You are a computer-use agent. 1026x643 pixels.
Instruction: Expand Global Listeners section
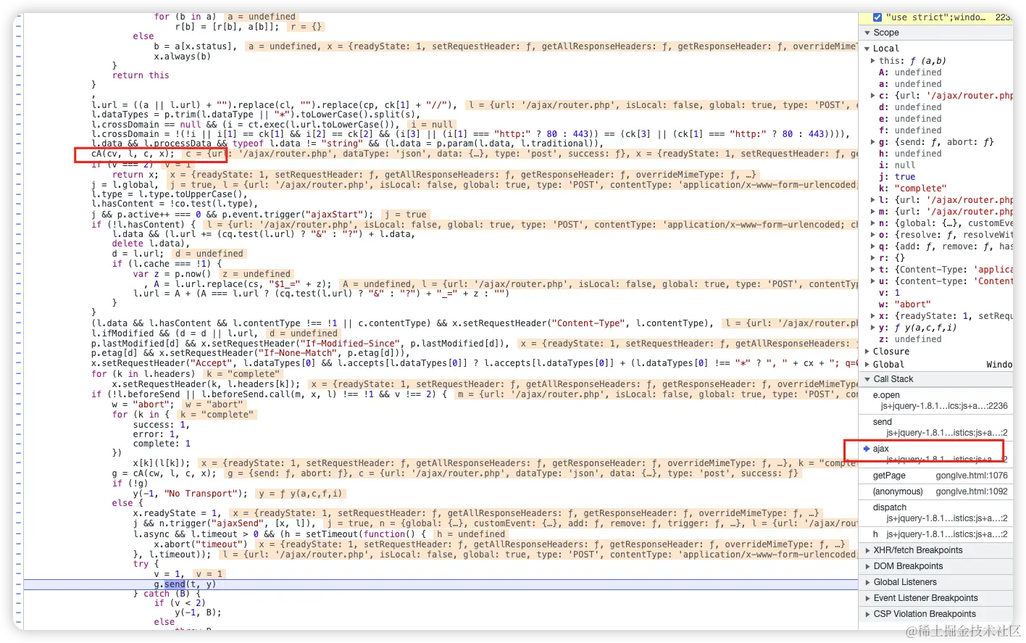[x=867, y=582]
